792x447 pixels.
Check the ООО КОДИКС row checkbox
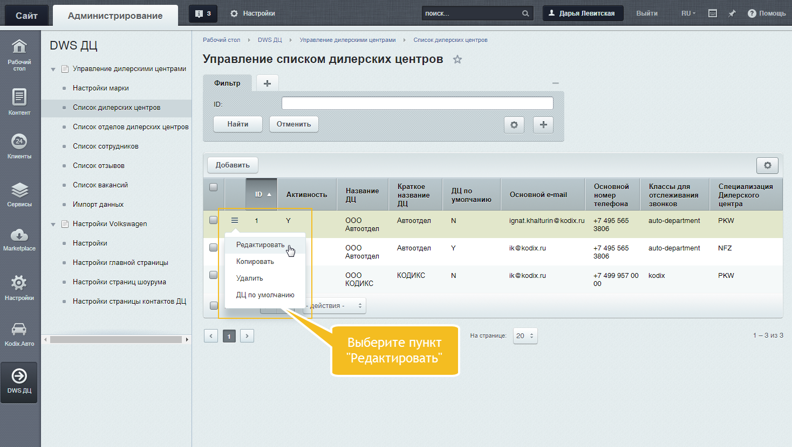pyautogui.click(x=214, y=275)
